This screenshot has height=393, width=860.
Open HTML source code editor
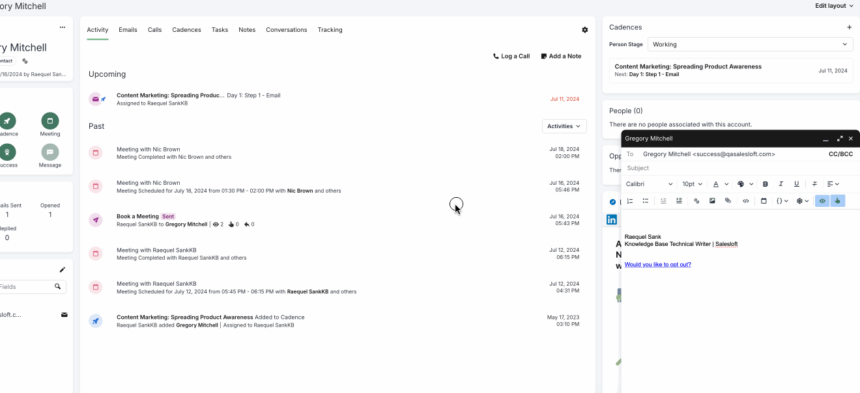pyautogui.click(x=746, y=201)
